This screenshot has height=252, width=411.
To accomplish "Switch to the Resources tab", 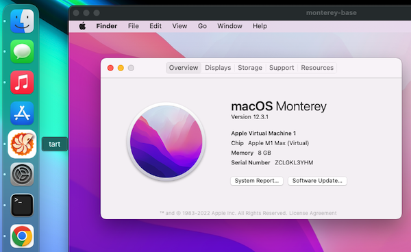I will tap(317, 68).
